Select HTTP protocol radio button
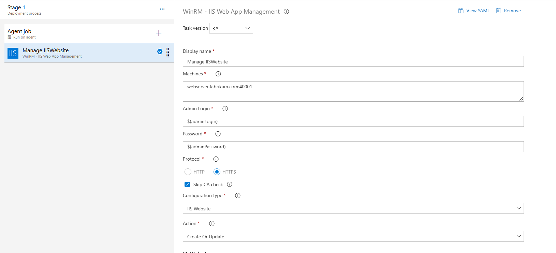 pos(188,172)
